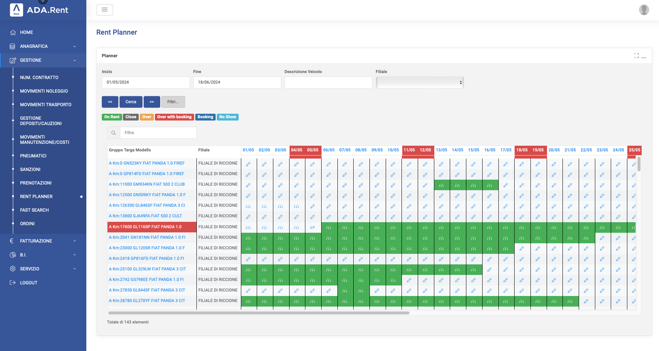The height and width of the screenshot is (351, 659).
Task: Click the Inizio date field
Action: click(x=146, y=82)
